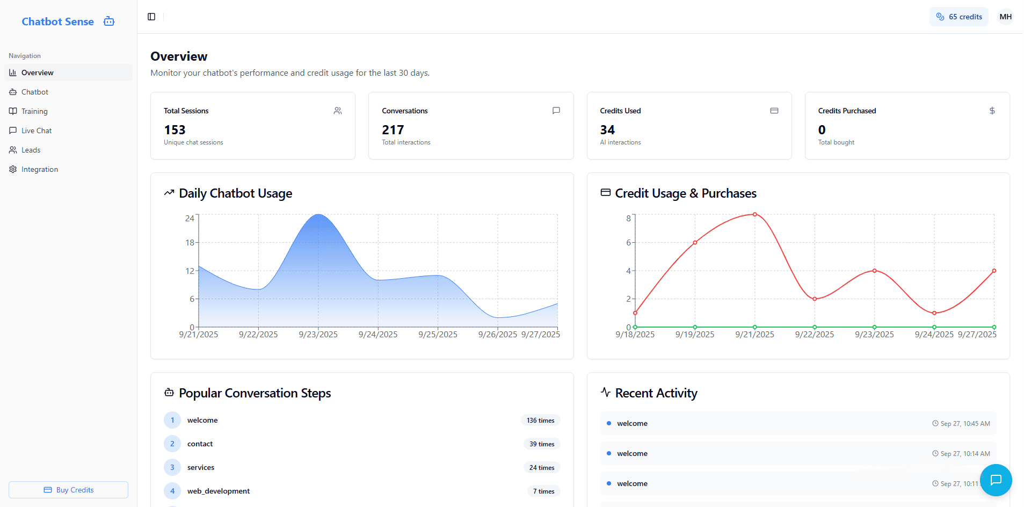
Task: Click the dollar icon on Credits Purchased card
Action: [x=992, y=111]
